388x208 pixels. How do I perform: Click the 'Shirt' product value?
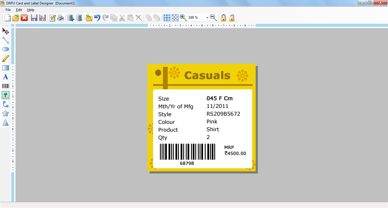coord(213,129)
